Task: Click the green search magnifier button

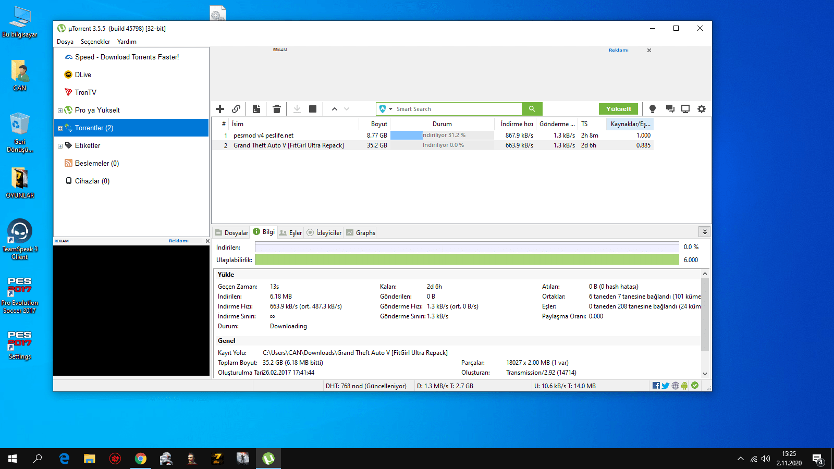Action: 532,109
